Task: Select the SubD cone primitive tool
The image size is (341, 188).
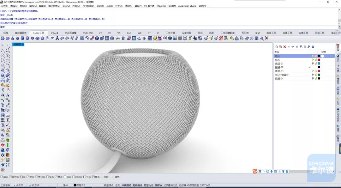Action: (x=12, y=38)
